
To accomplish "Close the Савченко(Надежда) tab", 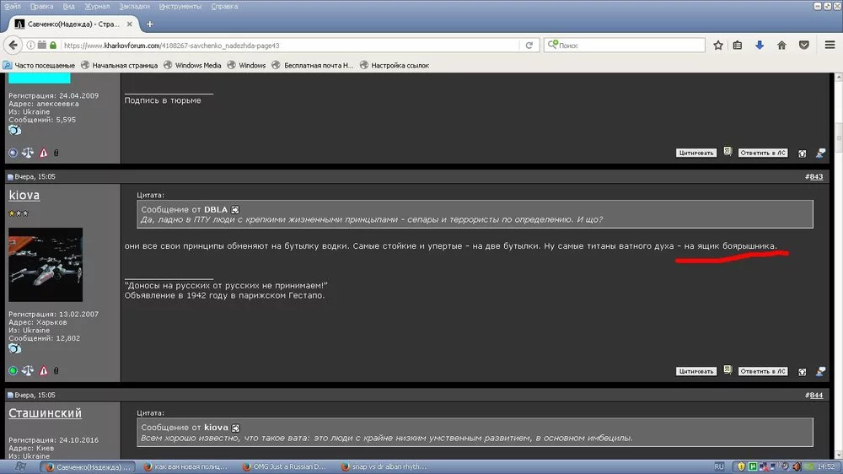I will pyautogui.click(x=130, y=24).
